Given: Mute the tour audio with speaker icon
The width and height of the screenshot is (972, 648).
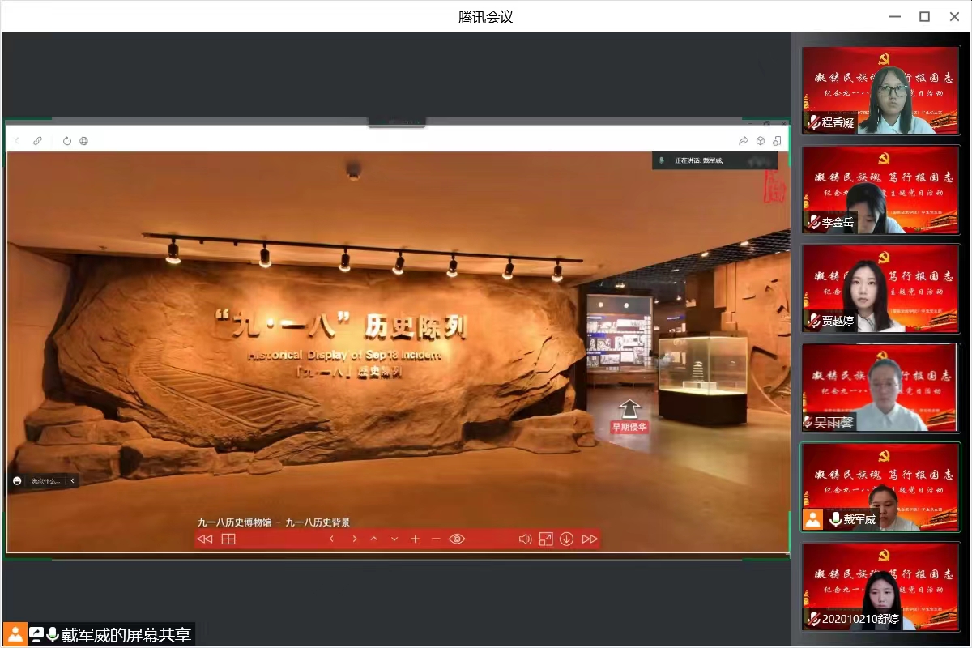Looking at the screenshot, I should coord(525,539).
